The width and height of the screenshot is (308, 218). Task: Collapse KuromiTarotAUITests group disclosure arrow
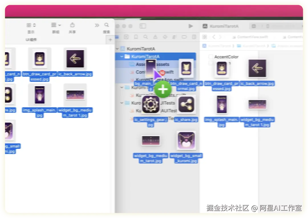[122, 103]
